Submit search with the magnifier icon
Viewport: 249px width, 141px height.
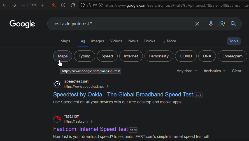[x=233, y=24]
